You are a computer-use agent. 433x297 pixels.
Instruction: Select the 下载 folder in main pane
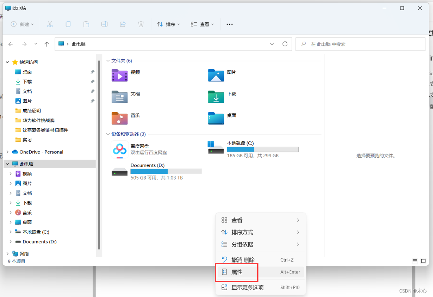coord(216,97)
